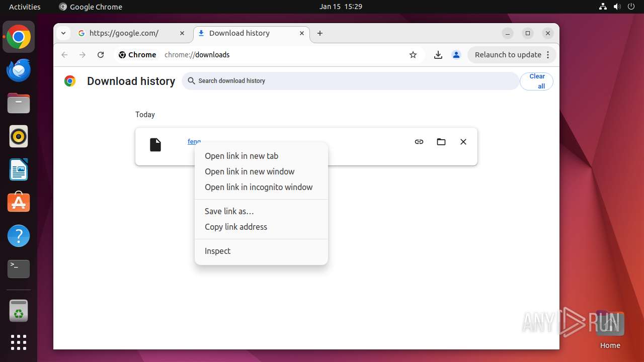Remove the download entry from list
This screenshot has height=362, width=644.
pyautogui.click(x=463, y=142)
